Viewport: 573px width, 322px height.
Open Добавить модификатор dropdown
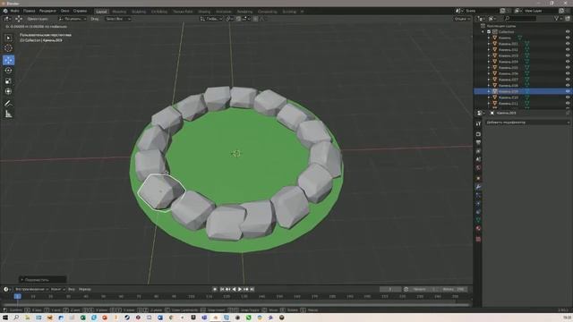tap(527, 123)
